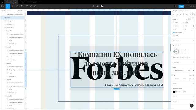This screenshot has height=110, width=196.
Task: Click Align right icon
Action: 180,14
